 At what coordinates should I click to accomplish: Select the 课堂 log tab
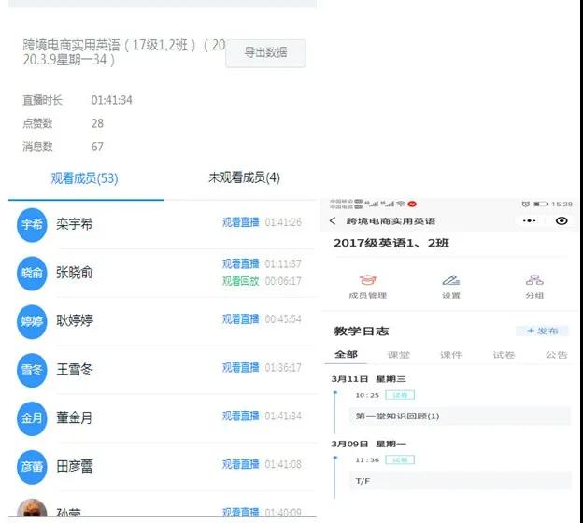pyautogui.click(x=399, y=355)
